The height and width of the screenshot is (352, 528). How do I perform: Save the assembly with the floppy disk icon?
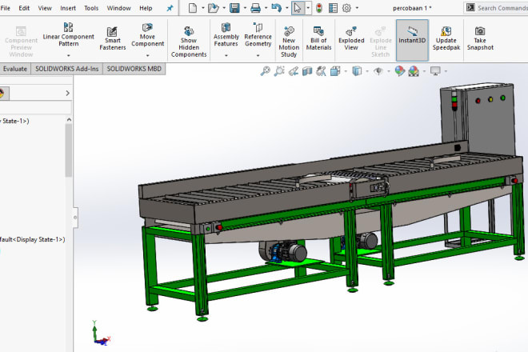234,8
